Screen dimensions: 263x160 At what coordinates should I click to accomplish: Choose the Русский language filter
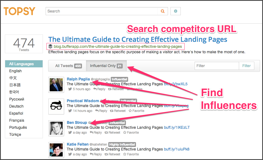coord(17,99)
